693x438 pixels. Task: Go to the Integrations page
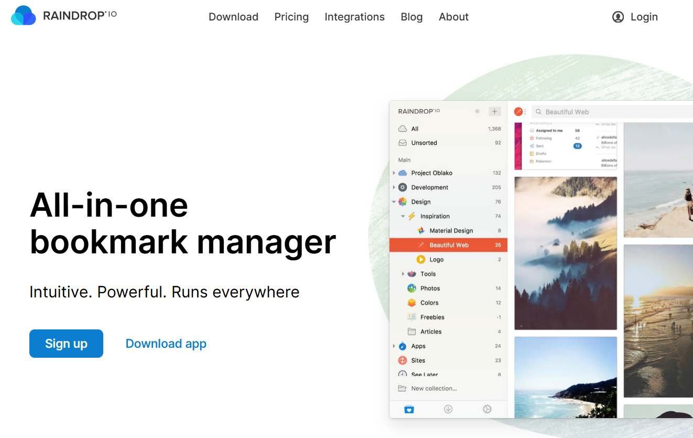click(354, 17)
